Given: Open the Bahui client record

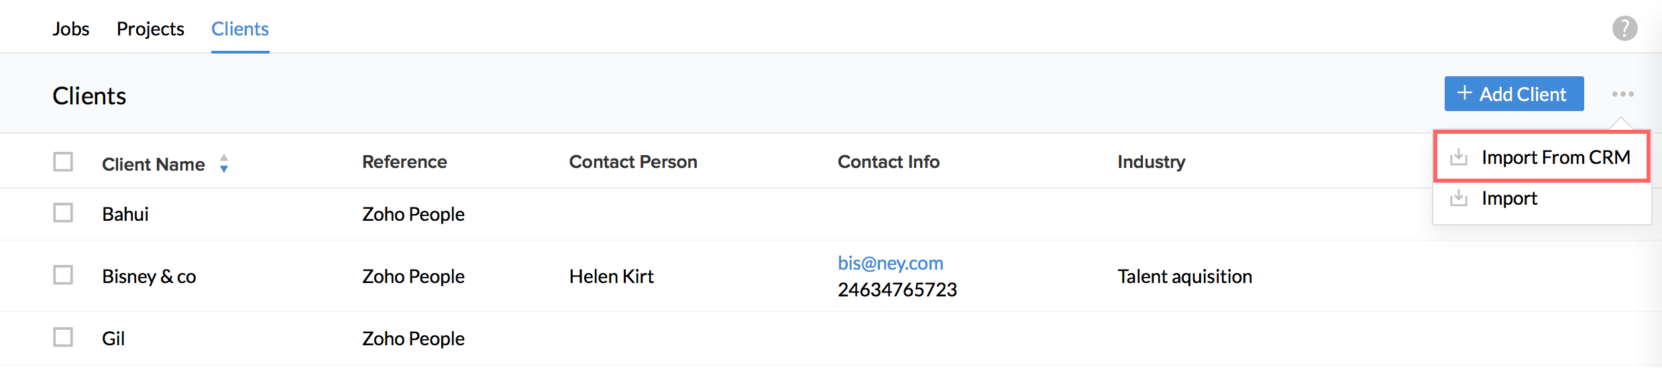Looking at the screenshot, I should click(x=125, y=215).
